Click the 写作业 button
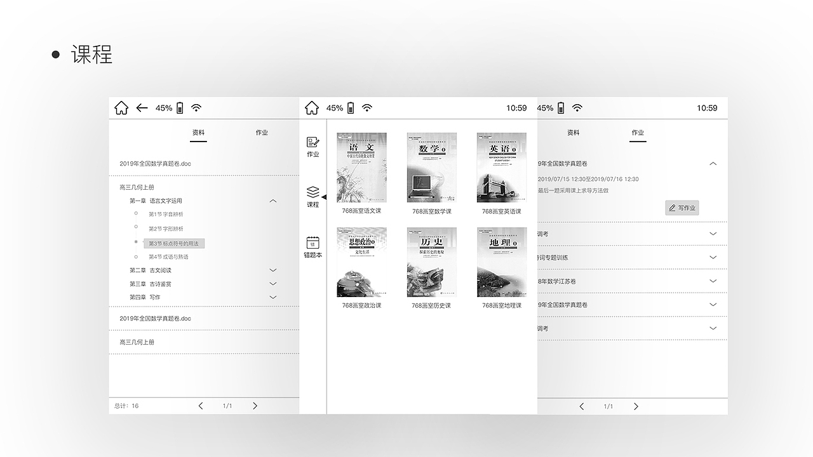This screenshot has width=813, height=457. [x=682, y=208]
